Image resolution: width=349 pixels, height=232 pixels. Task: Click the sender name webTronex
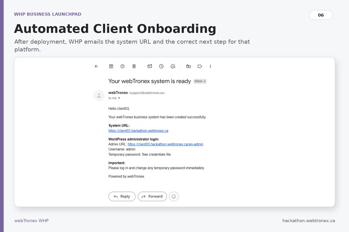tap(118, 92)
